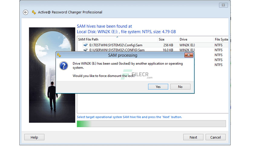Click drive icon beside E:\TESTWIN Sam path
Viewport: 253px width, 146px height.
(86, 45)
